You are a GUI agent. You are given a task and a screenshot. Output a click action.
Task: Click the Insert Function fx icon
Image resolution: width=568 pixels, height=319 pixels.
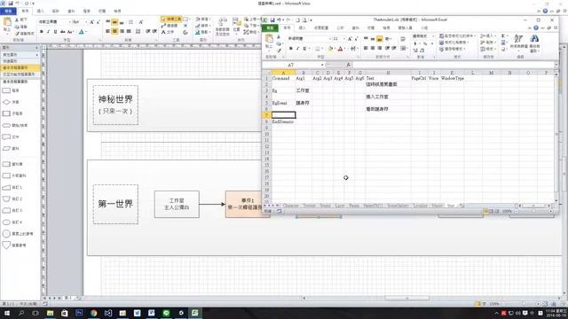pyautogui.click(x=348, y=65)
